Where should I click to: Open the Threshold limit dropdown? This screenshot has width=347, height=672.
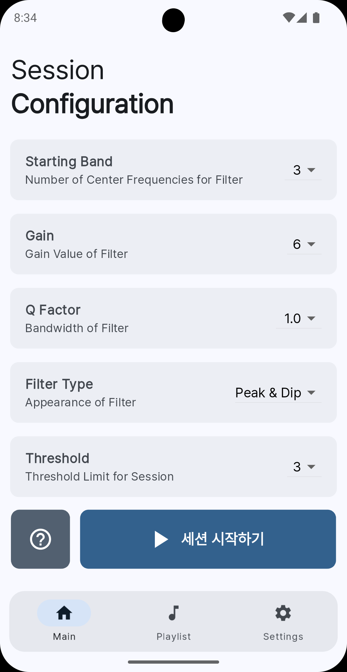coord(304,467)
